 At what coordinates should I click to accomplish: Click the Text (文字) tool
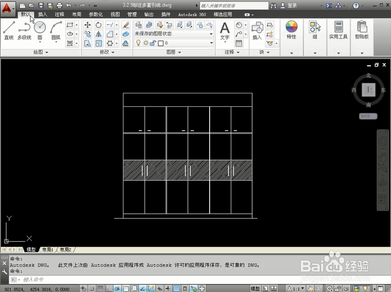tap(225, 31)
